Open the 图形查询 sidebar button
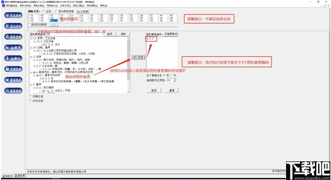The image size is (331, 180). pyautogui.click(x=13, y=37)
